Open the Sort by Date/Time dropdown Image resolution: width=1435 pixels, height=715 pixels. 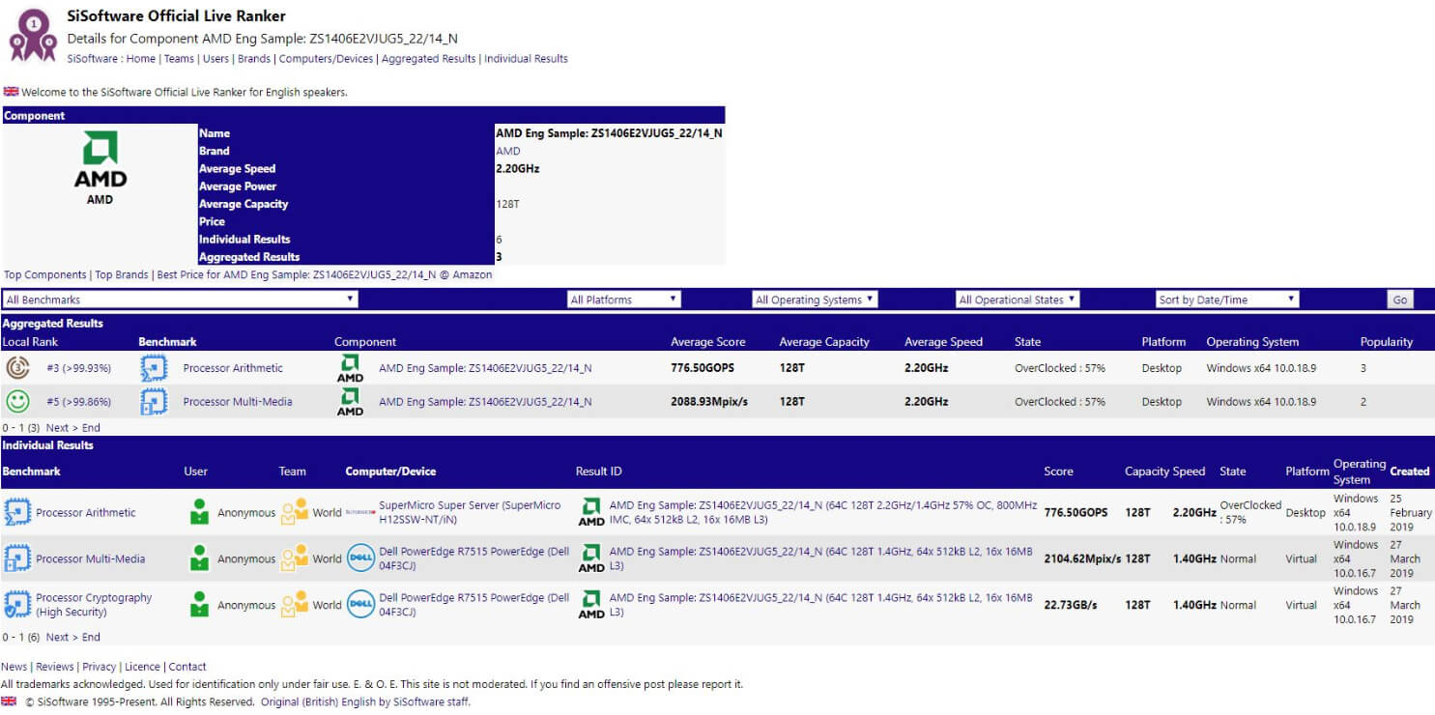click(x=1227, y=300)
